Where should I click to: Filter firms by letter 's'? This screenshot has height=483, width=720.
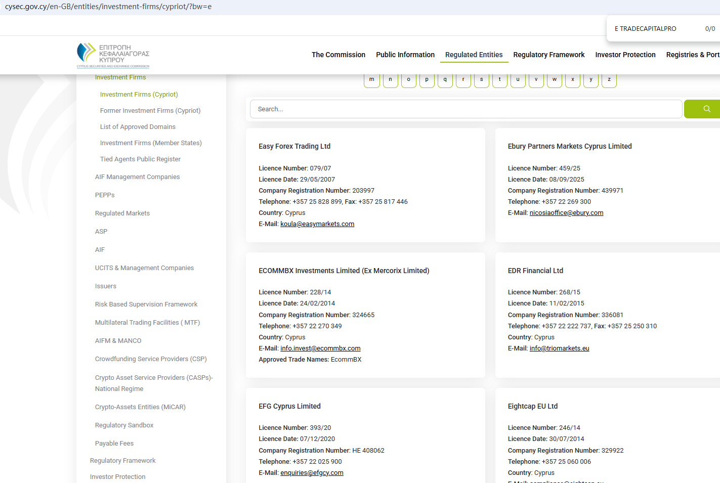(x=481, y=80)
